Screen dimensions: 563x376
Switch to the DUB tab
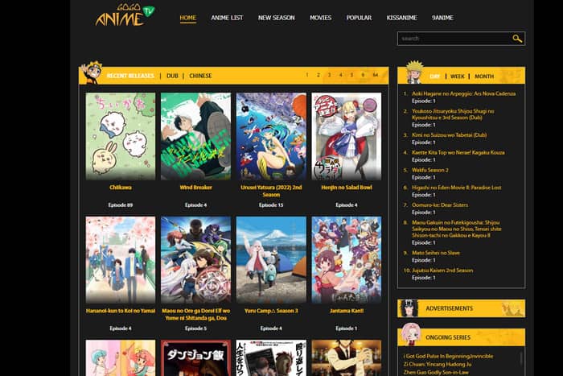tap(172, 76)
